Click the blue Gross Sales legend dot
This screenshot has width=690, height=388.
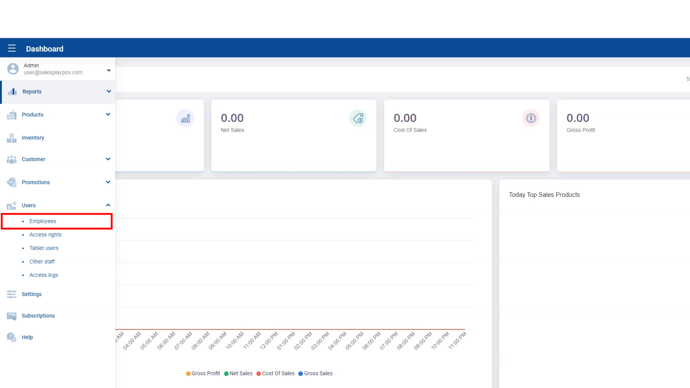pos(300,374)
